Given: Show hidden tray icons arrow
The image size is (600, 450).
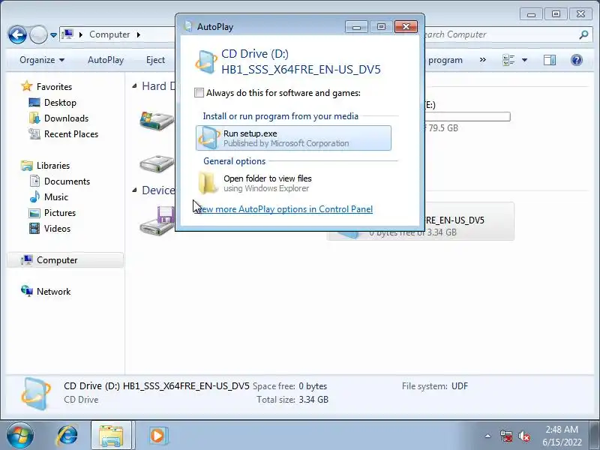Looking at the screenshot, I should [488, 436].
